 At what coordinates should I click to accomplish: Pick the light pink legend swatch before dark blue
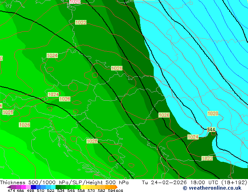point(28,187)
